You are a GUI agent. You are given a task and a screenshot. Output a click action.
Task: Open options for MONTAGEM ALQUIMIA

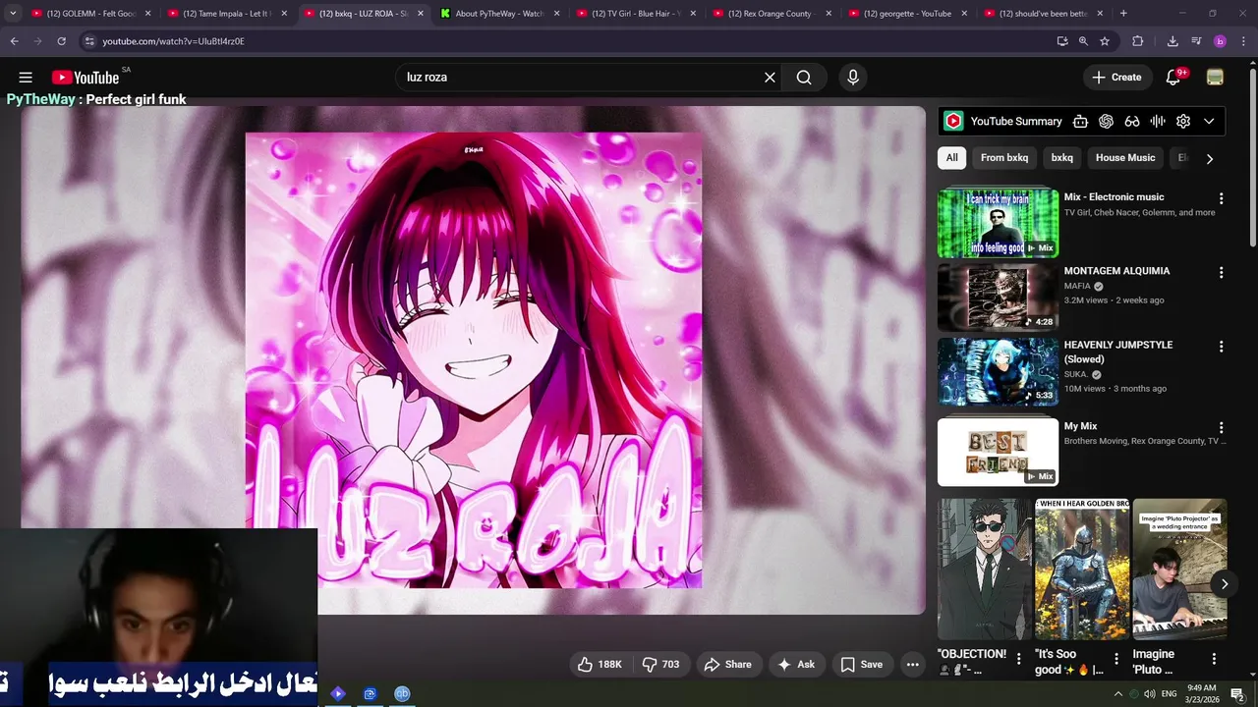click(x=1222, y=272)
